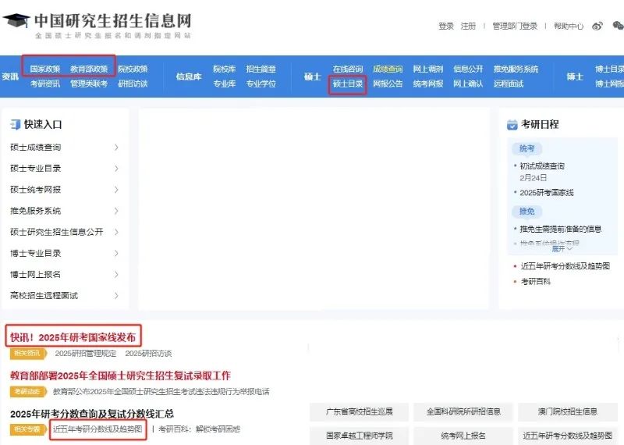Click the 快速入口 panel icon
This screenshot has height=445, width=624.
pos(15,124)
